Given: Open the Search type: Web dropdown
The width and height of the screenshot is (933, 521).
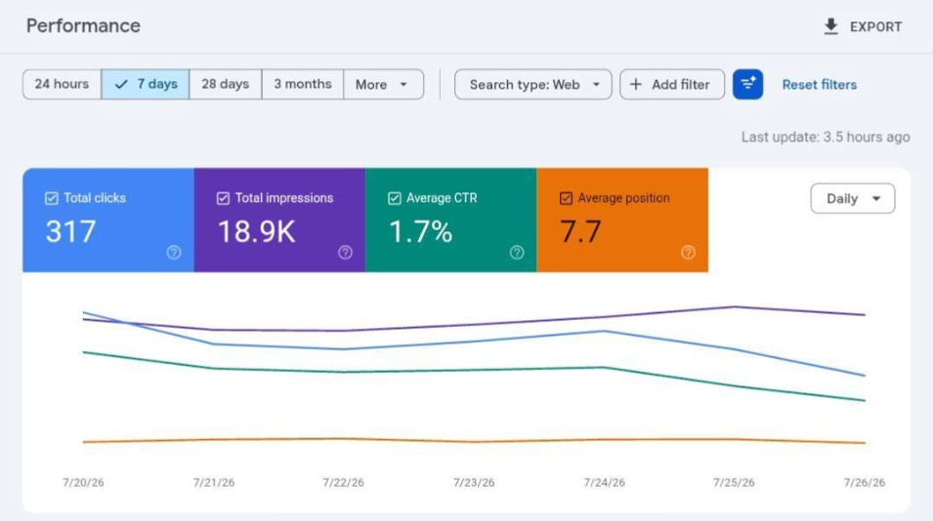Looking at the screenshot, I should click(532, 84).
